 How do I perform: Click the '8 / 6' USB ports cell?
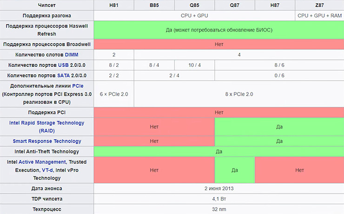pyautogui.click(x=279, y=65)
